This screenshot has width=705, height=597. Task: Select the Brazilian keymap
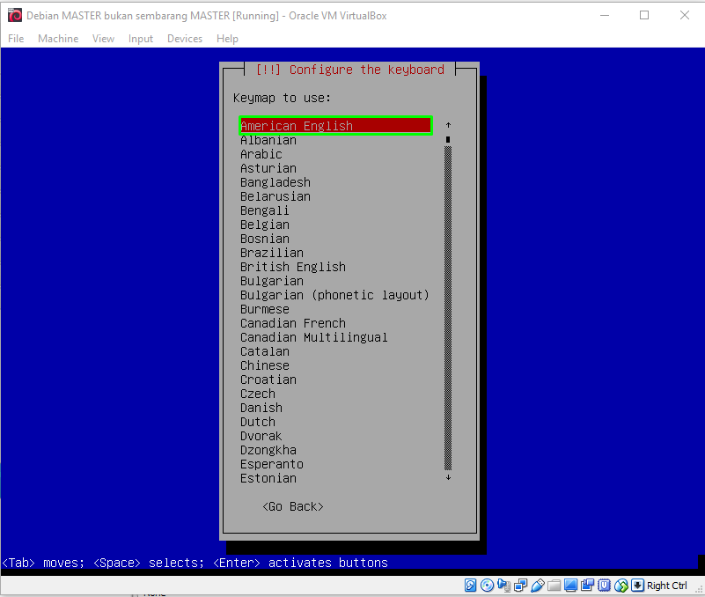(272, 253)
